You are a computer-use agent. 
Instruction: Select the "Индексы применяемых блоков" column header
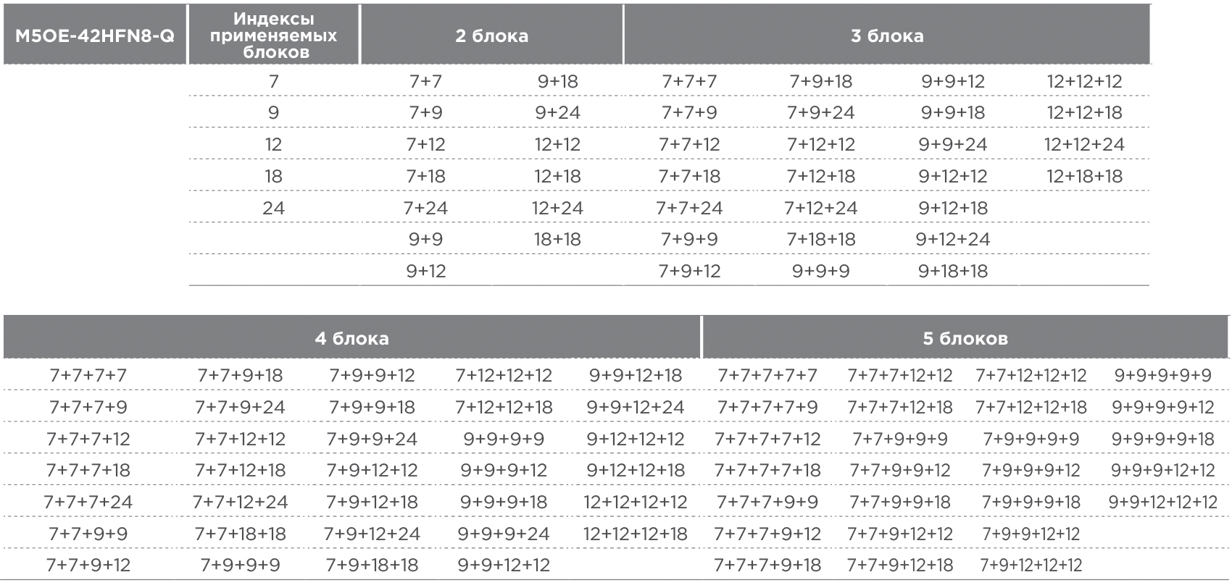point(273,35)
